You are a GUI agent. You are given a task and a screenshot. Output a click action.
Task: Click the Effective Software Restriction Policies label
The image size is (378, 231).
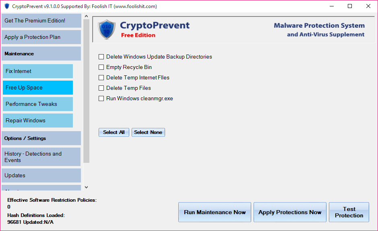click(52, 200)
